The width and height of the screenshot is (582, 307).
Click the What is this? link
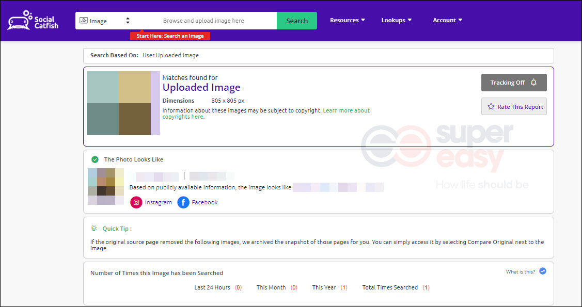pos(521,272)
